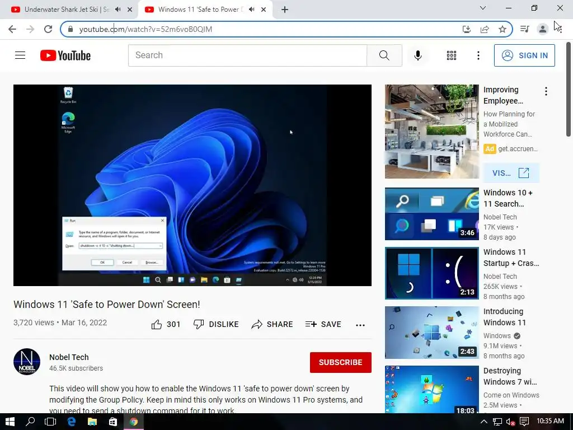Click the share page icon in address bar
This screenshot has width=573, height=430.
[x=485, y=29]
